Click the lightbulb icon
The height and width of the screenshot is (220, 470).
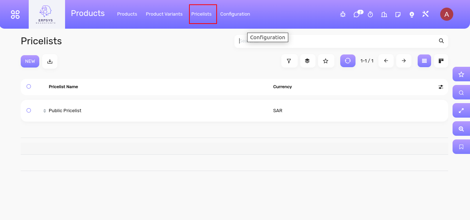[x=412, y=15]
